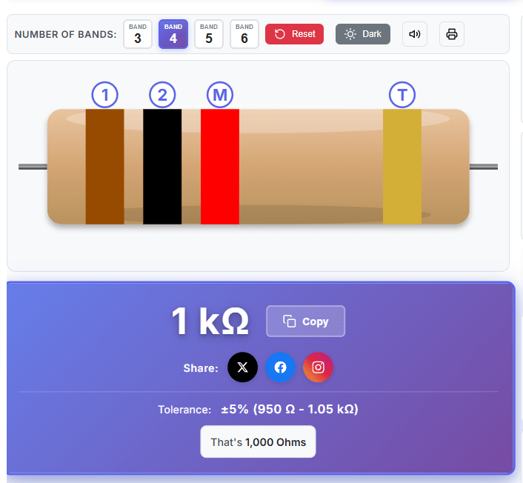
Task: Click the brown first band on resistor
Action: (x=104, y=167)
